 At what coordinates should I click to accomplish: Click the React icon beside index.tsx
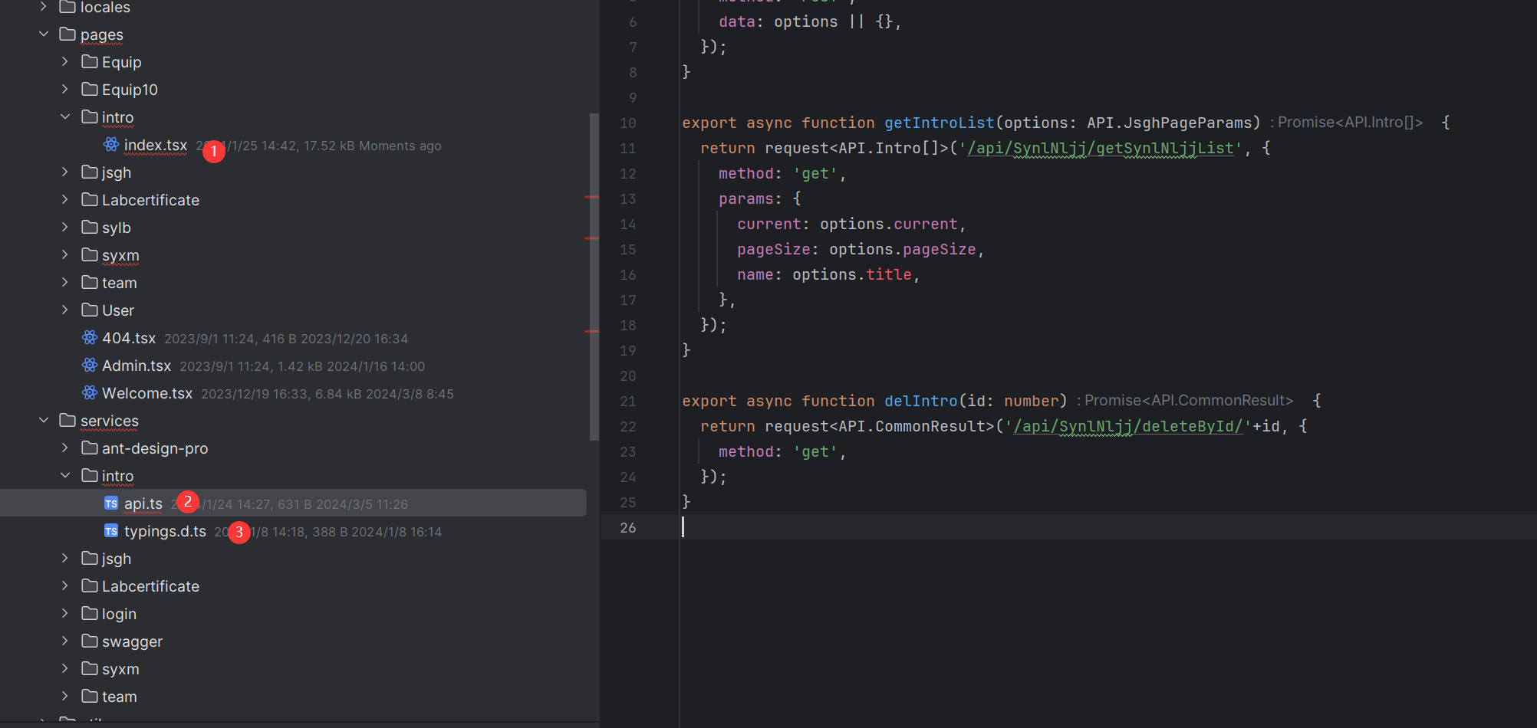pyautogui.click(x=111, y=145)
